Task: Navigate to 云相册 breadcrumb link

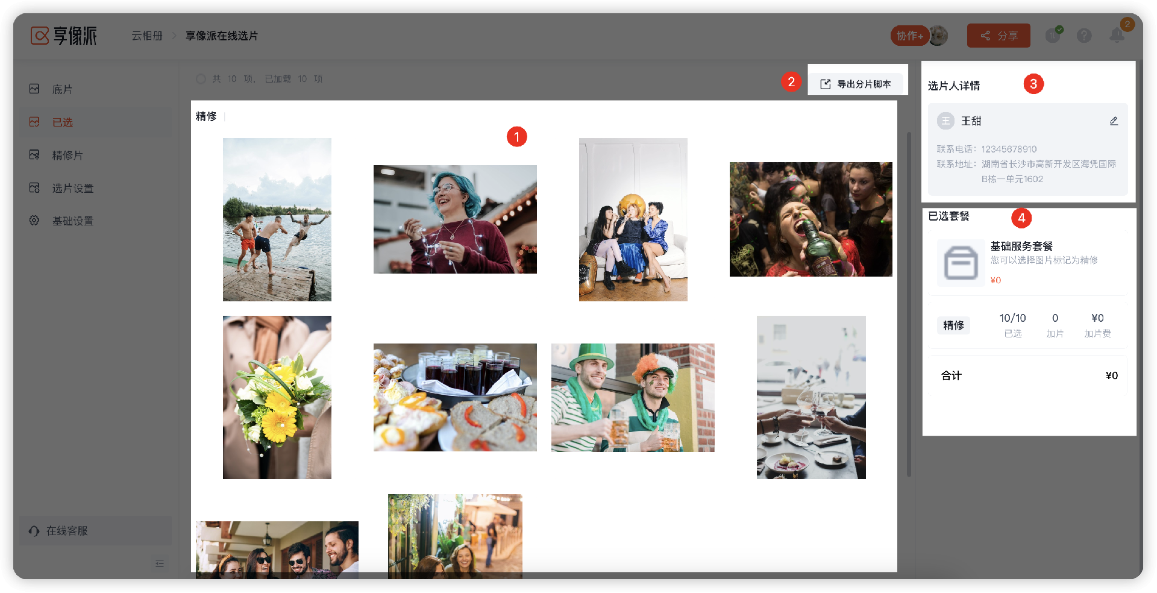Action: pos(147,36)
